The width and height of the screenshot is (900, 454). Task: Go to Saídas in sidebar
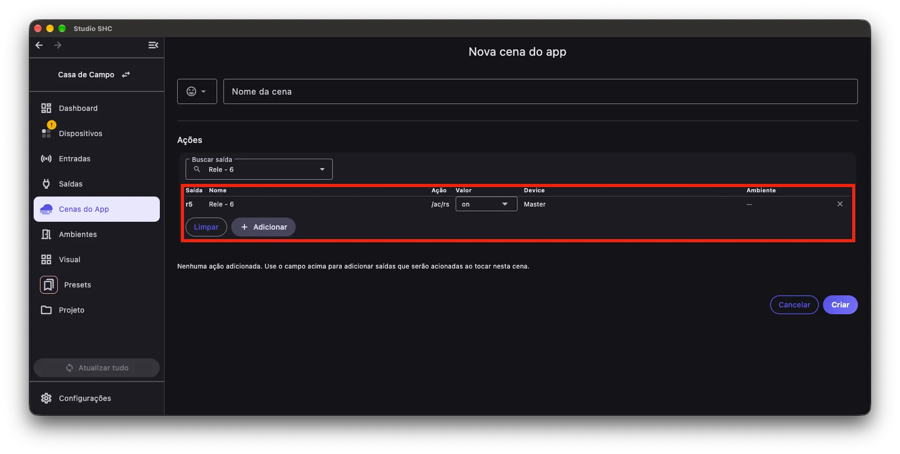click(97, 184)
